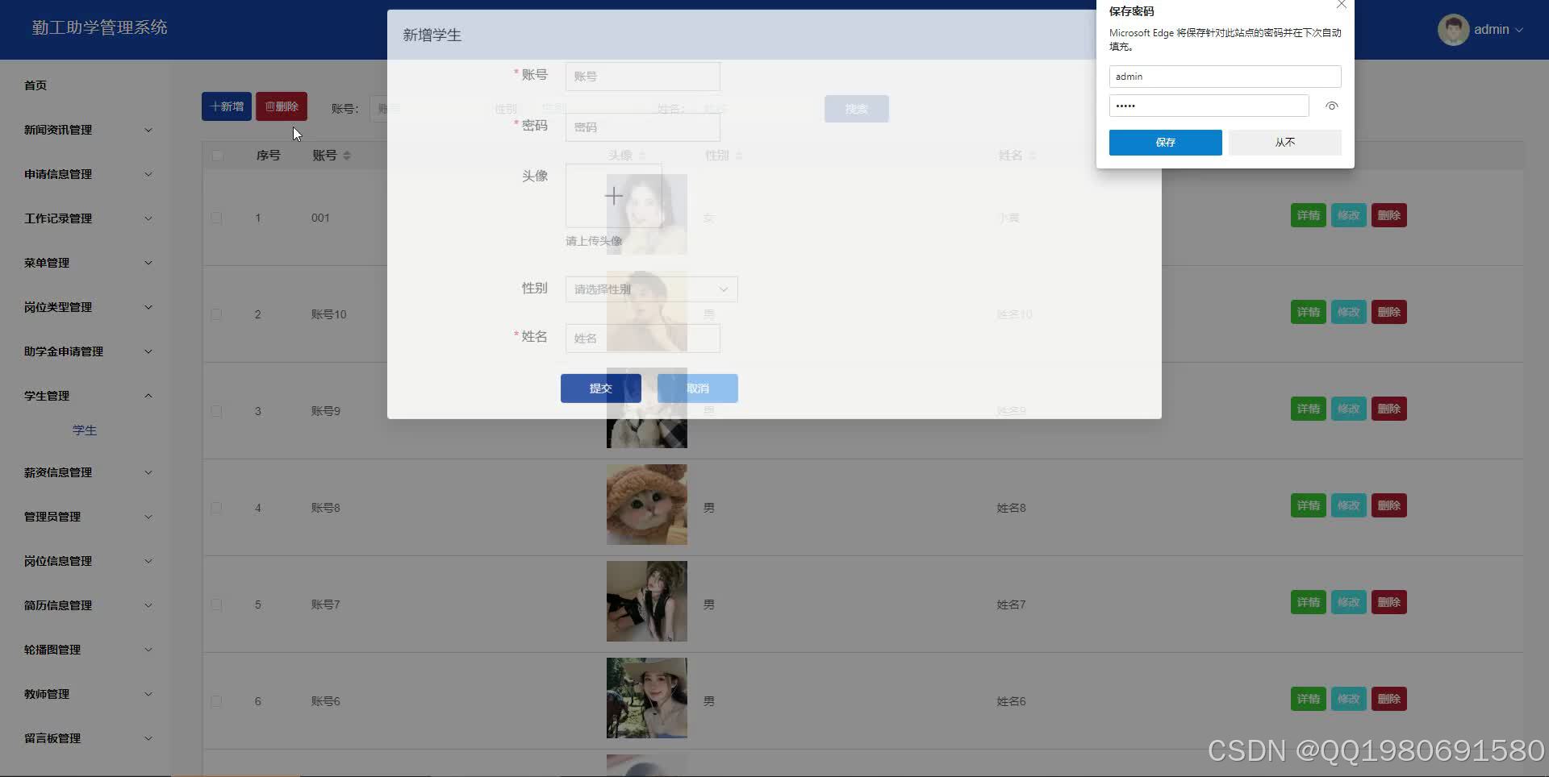This screenshot has width=1549, height=777.
Task: Click the eye icon to reveal saved password
Action: [x=1331, y=106]
